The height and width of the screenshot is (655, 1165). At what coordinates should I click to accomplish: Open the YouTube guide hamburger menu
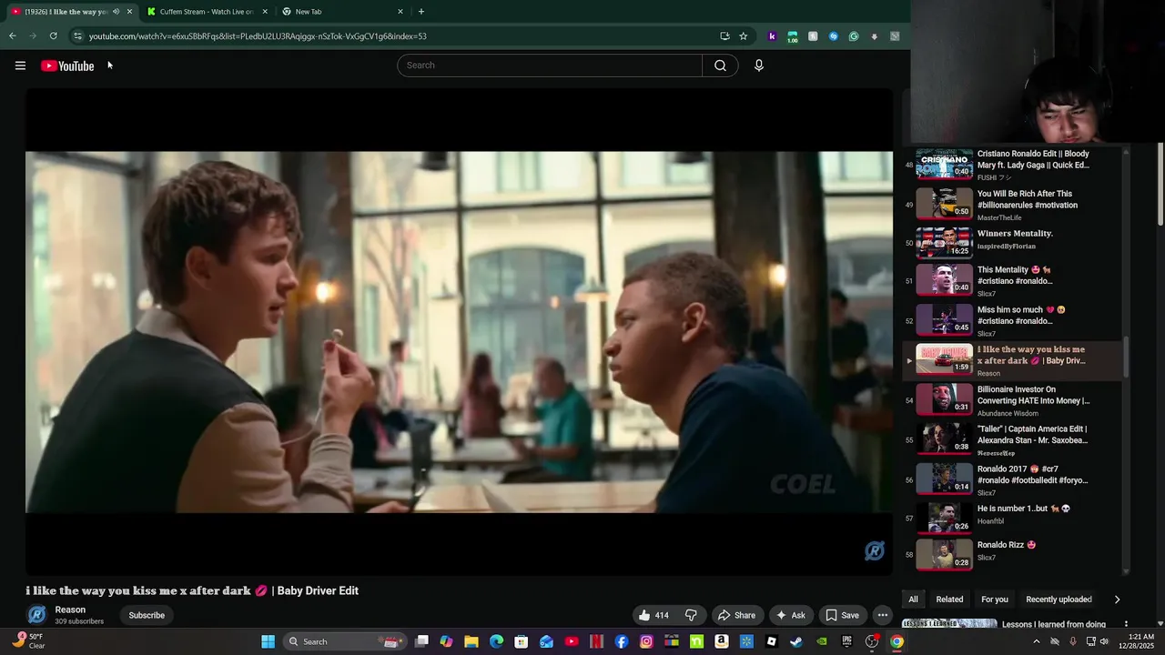click(x=20, y=65)
